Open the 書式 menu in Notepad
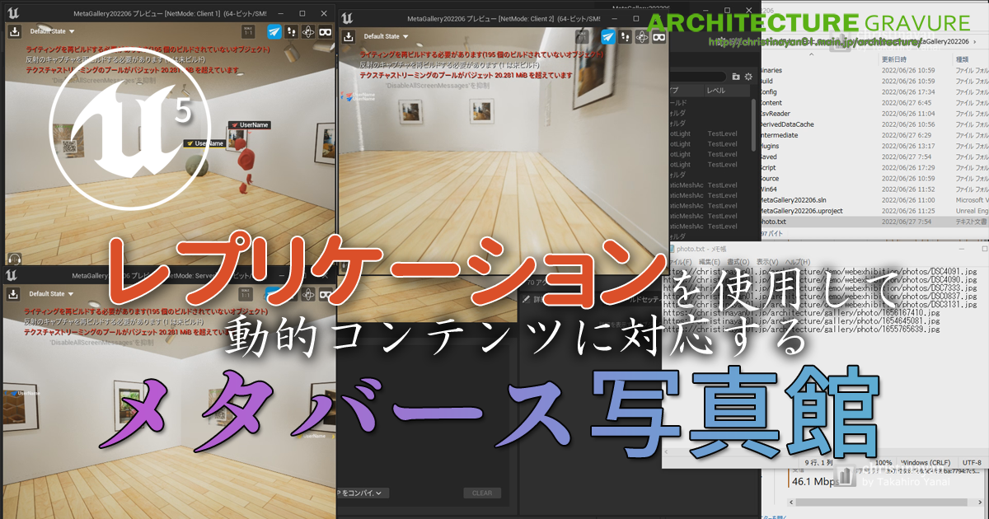This screenshot has height=519, width=989. pyautogui.click(x=738, y=262)
